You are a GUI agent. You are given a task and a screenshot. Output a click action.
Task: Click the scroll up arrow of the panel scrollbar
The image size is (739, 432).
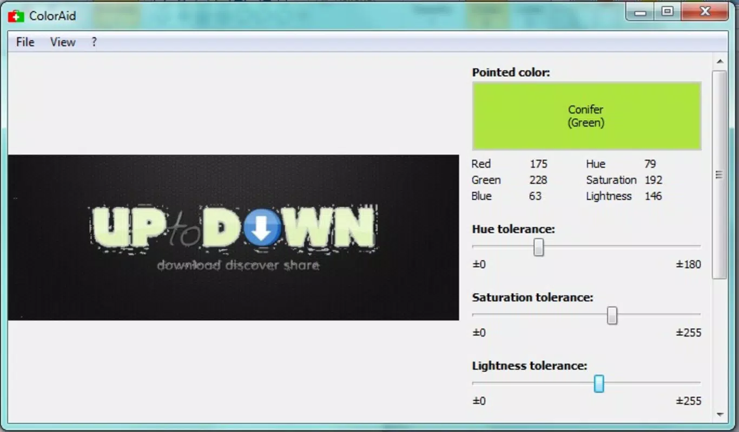click(x=720, y=62)
